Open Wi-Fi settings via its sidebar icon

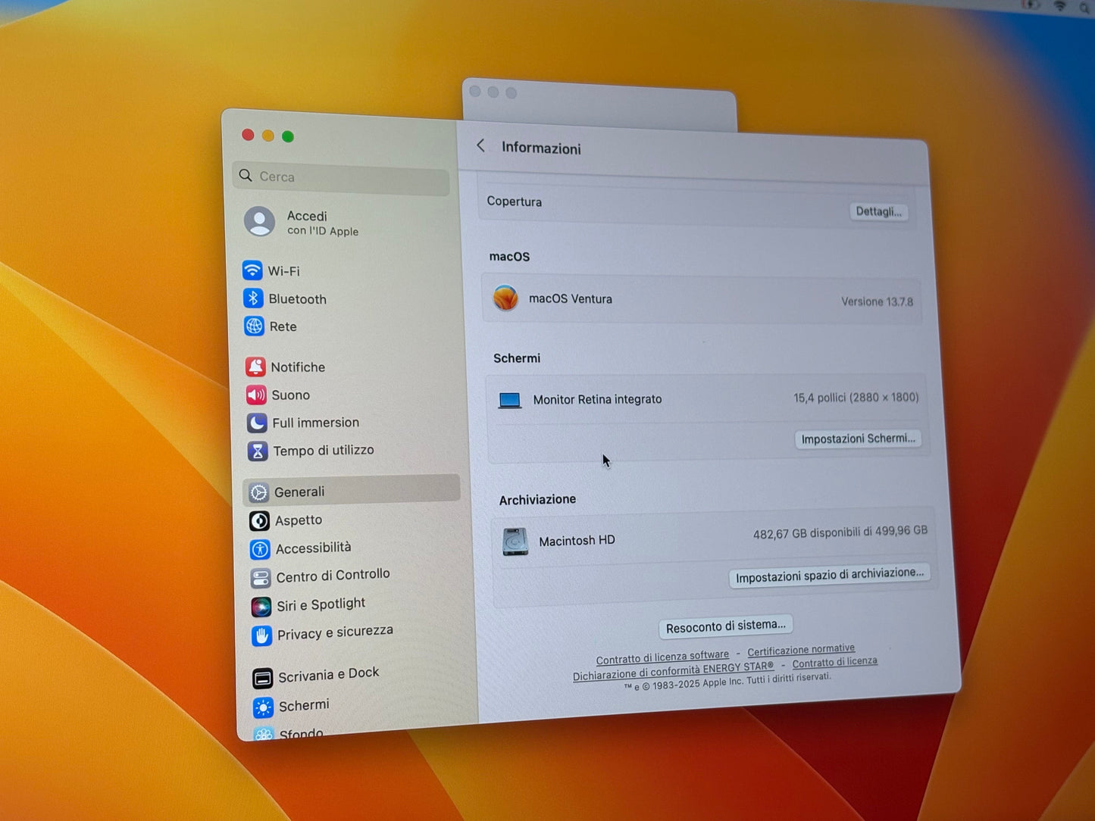click(252, 270)
